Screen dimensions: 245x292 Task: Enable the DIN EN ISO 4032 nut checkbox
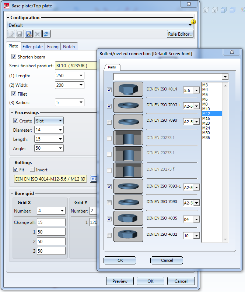pyautogui.click(x=109, y=235)
